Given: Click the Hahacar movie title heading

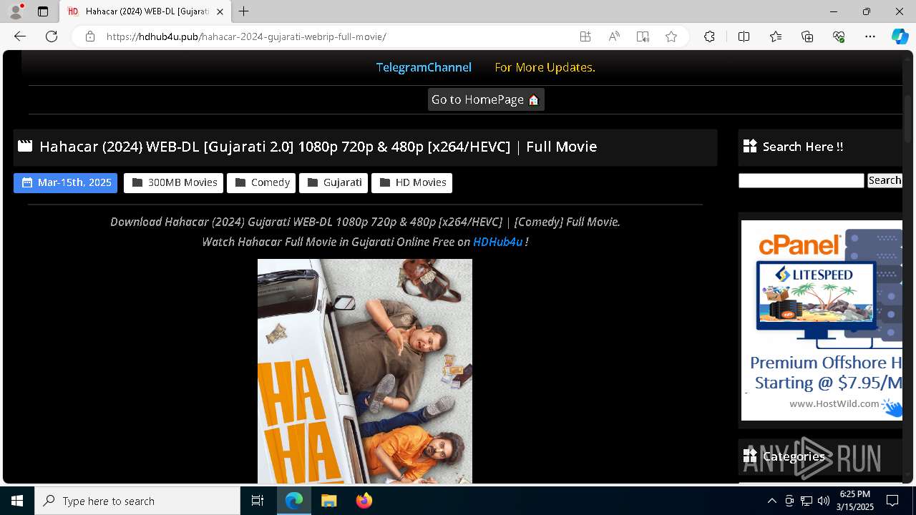Looking at the screenshot, I should [x=318, y=147].
